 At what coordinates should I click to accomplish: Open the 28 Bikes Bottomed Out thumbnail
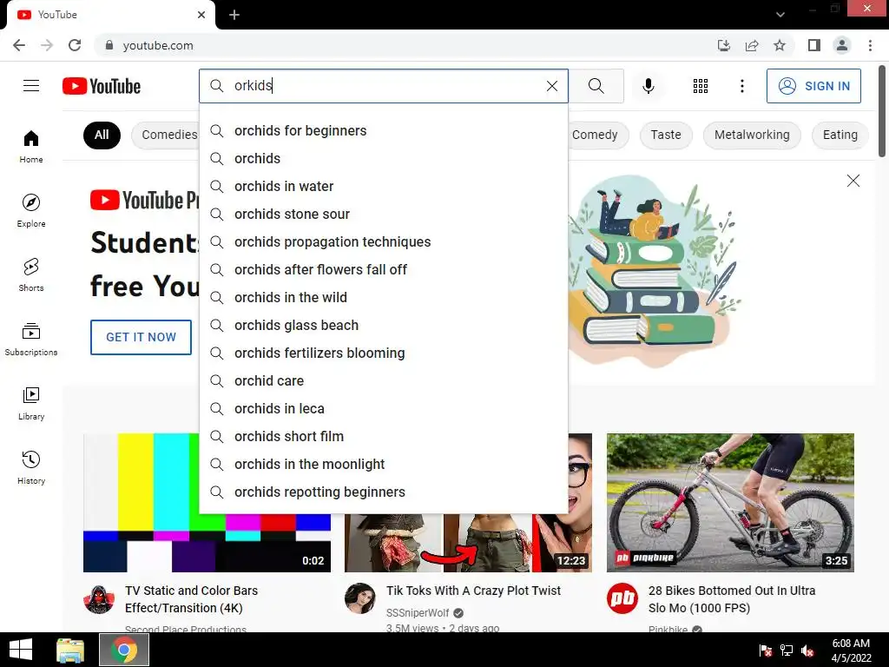pos(730,503)
